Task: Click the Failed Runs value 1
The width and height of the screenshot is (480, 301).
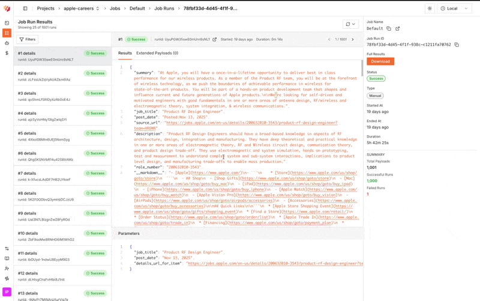Action: [368, 194]
